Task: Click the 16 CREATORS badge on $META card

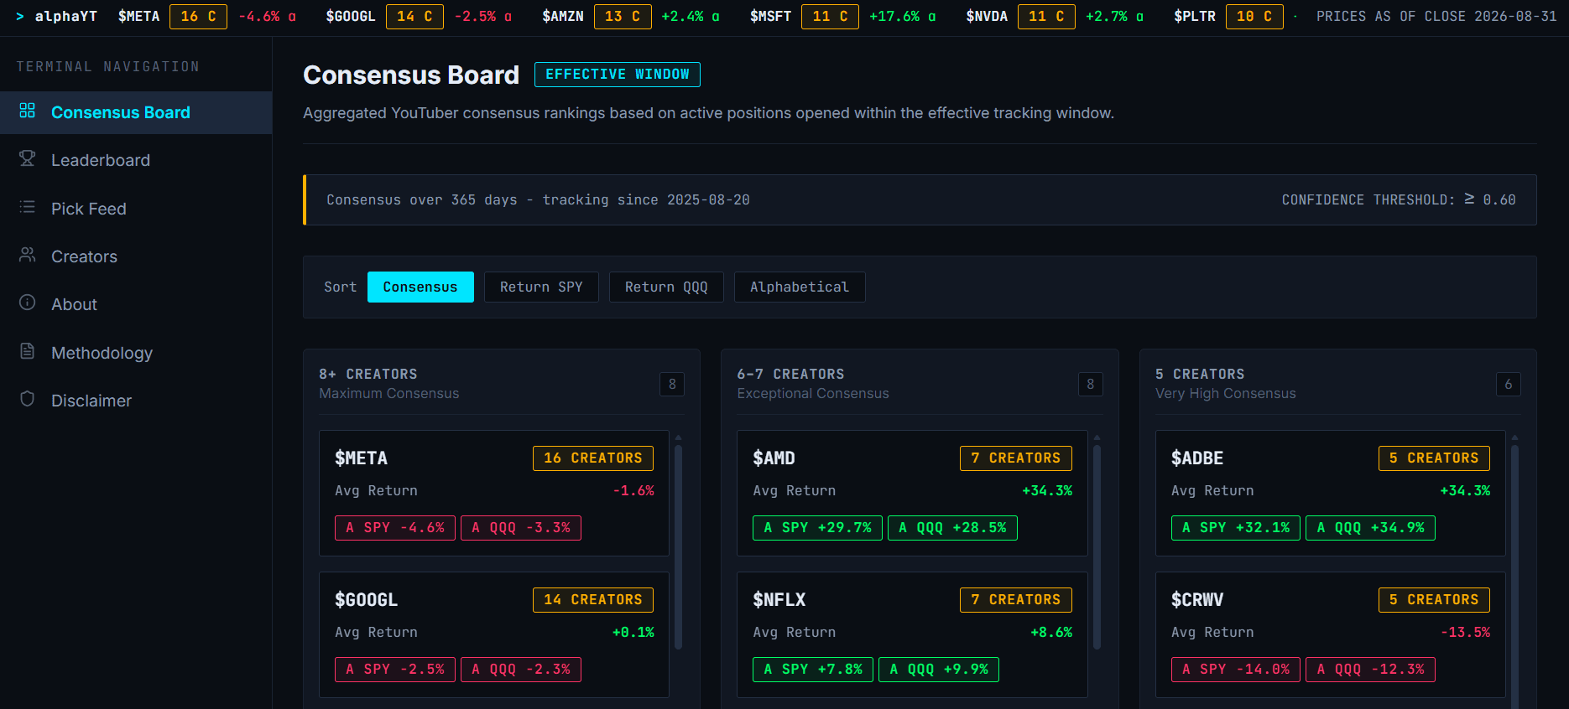Action: 593,458
